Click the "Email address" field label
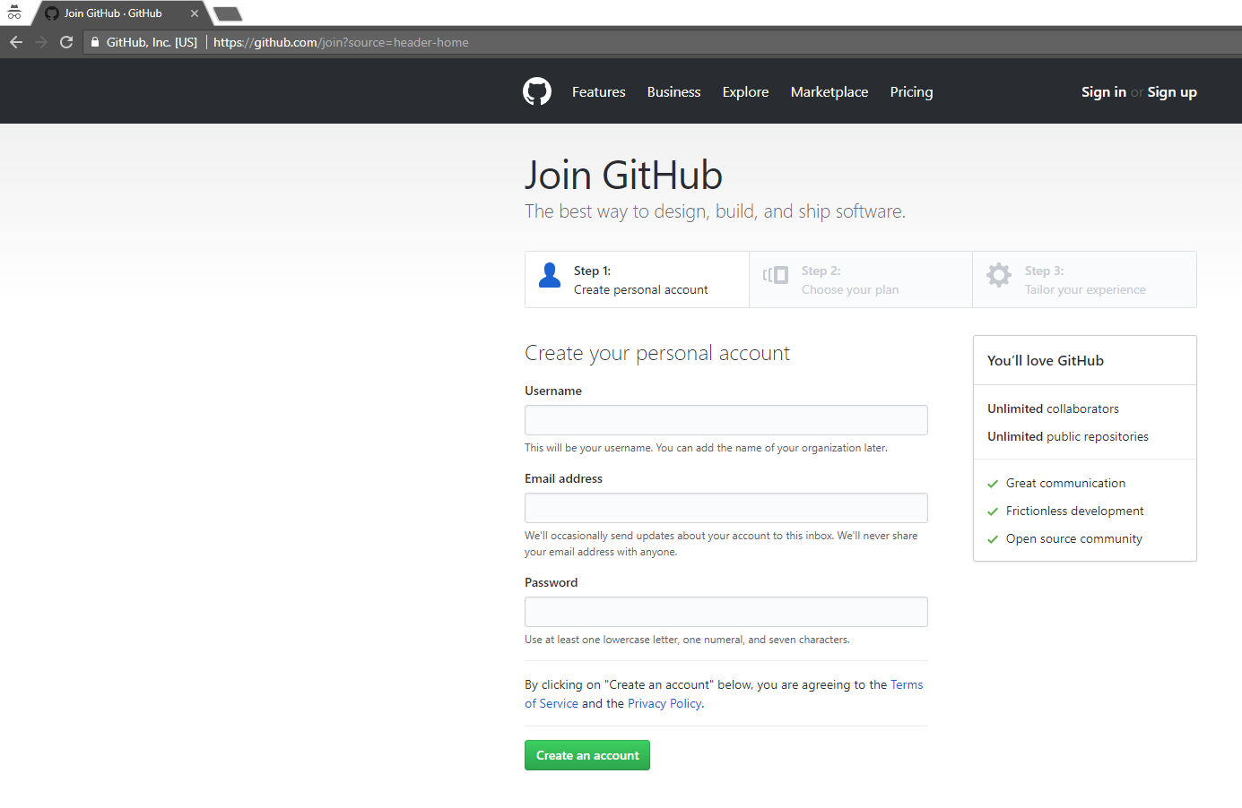1242x808 pixels. pos(563,478)
